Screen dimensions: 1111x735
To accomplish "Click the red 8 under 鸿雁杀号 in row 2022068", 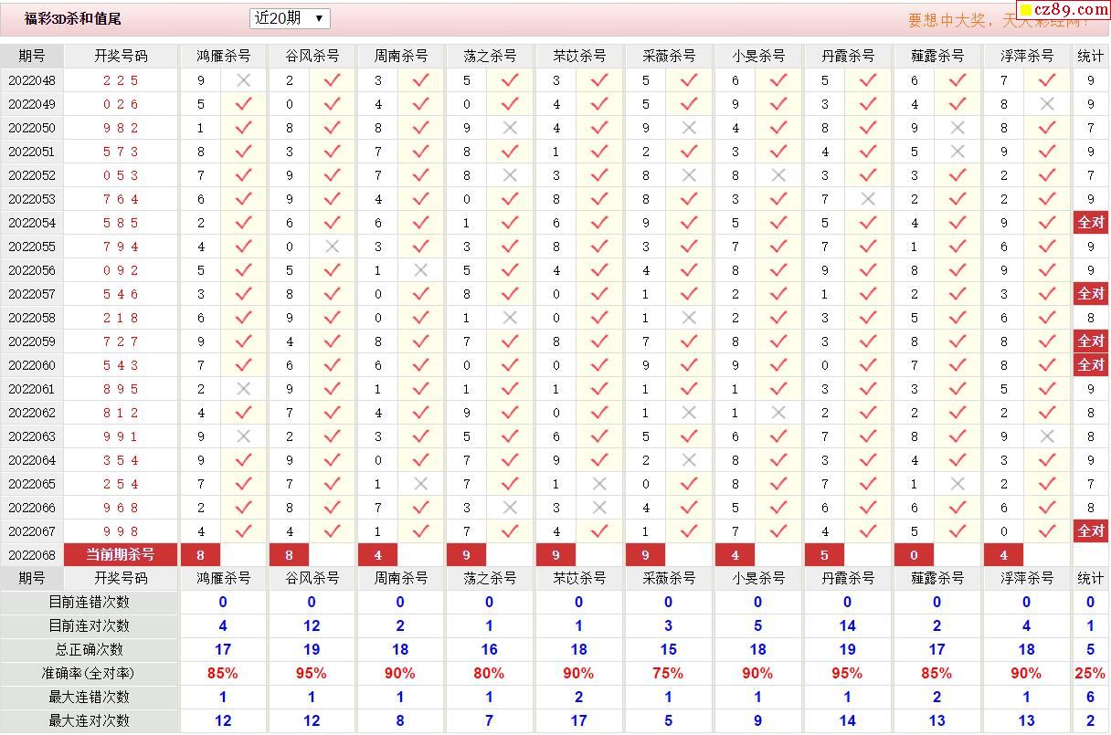I will pos(200,555).
